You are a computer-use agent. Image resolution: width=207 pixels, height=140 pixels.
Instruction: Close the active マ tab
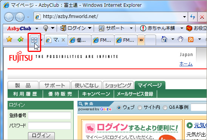(x=63, y=40)
